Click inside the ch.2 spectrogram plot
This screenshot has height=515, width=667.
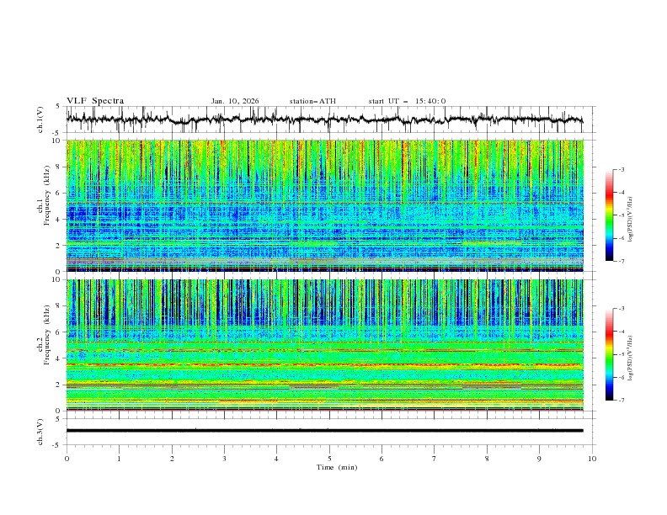point(324,345)
